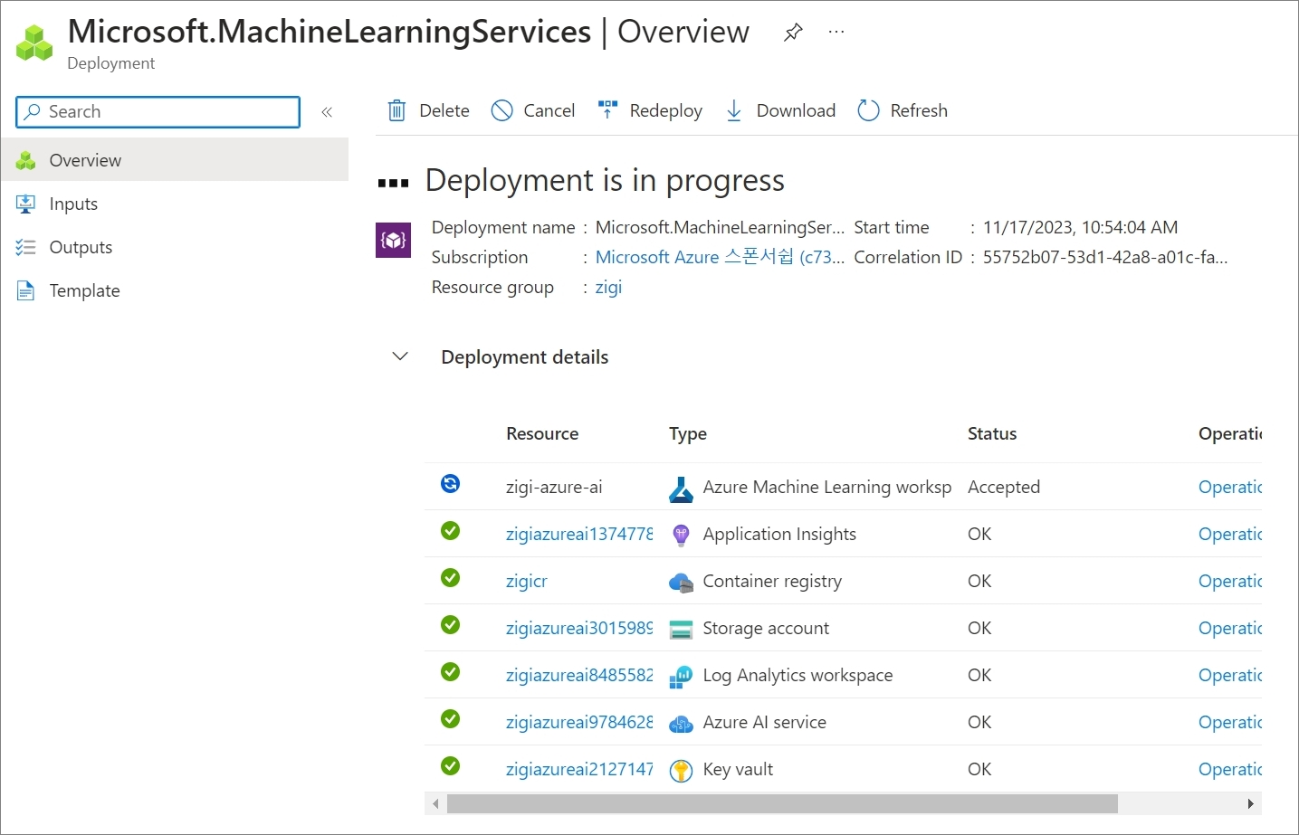The image size is (1299, 835).
Task: Focus the Search input field
Action: 158,112
